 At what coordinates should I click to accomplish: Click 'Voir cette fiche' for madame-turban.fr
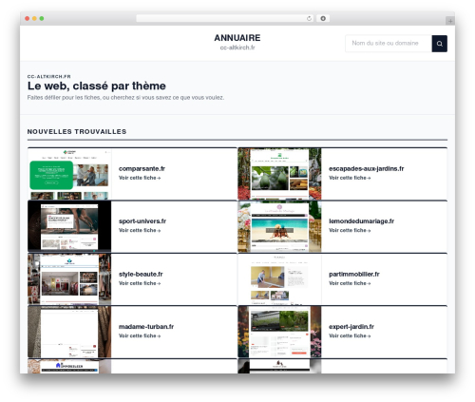[140, 335]
